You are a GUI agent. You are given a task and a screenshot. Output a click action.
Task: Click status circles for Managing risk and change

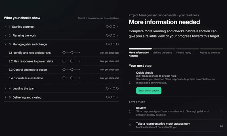pos(112,44)
